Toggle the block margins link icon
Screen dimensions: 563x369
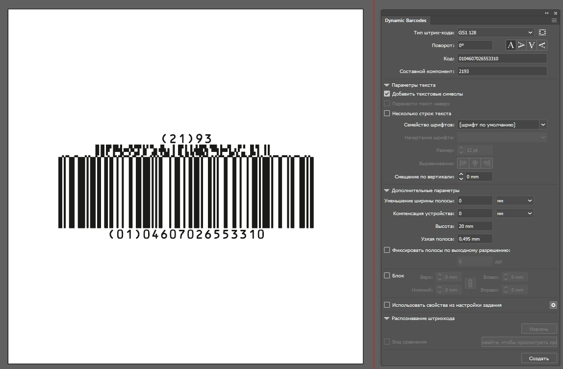pos(470,283)
